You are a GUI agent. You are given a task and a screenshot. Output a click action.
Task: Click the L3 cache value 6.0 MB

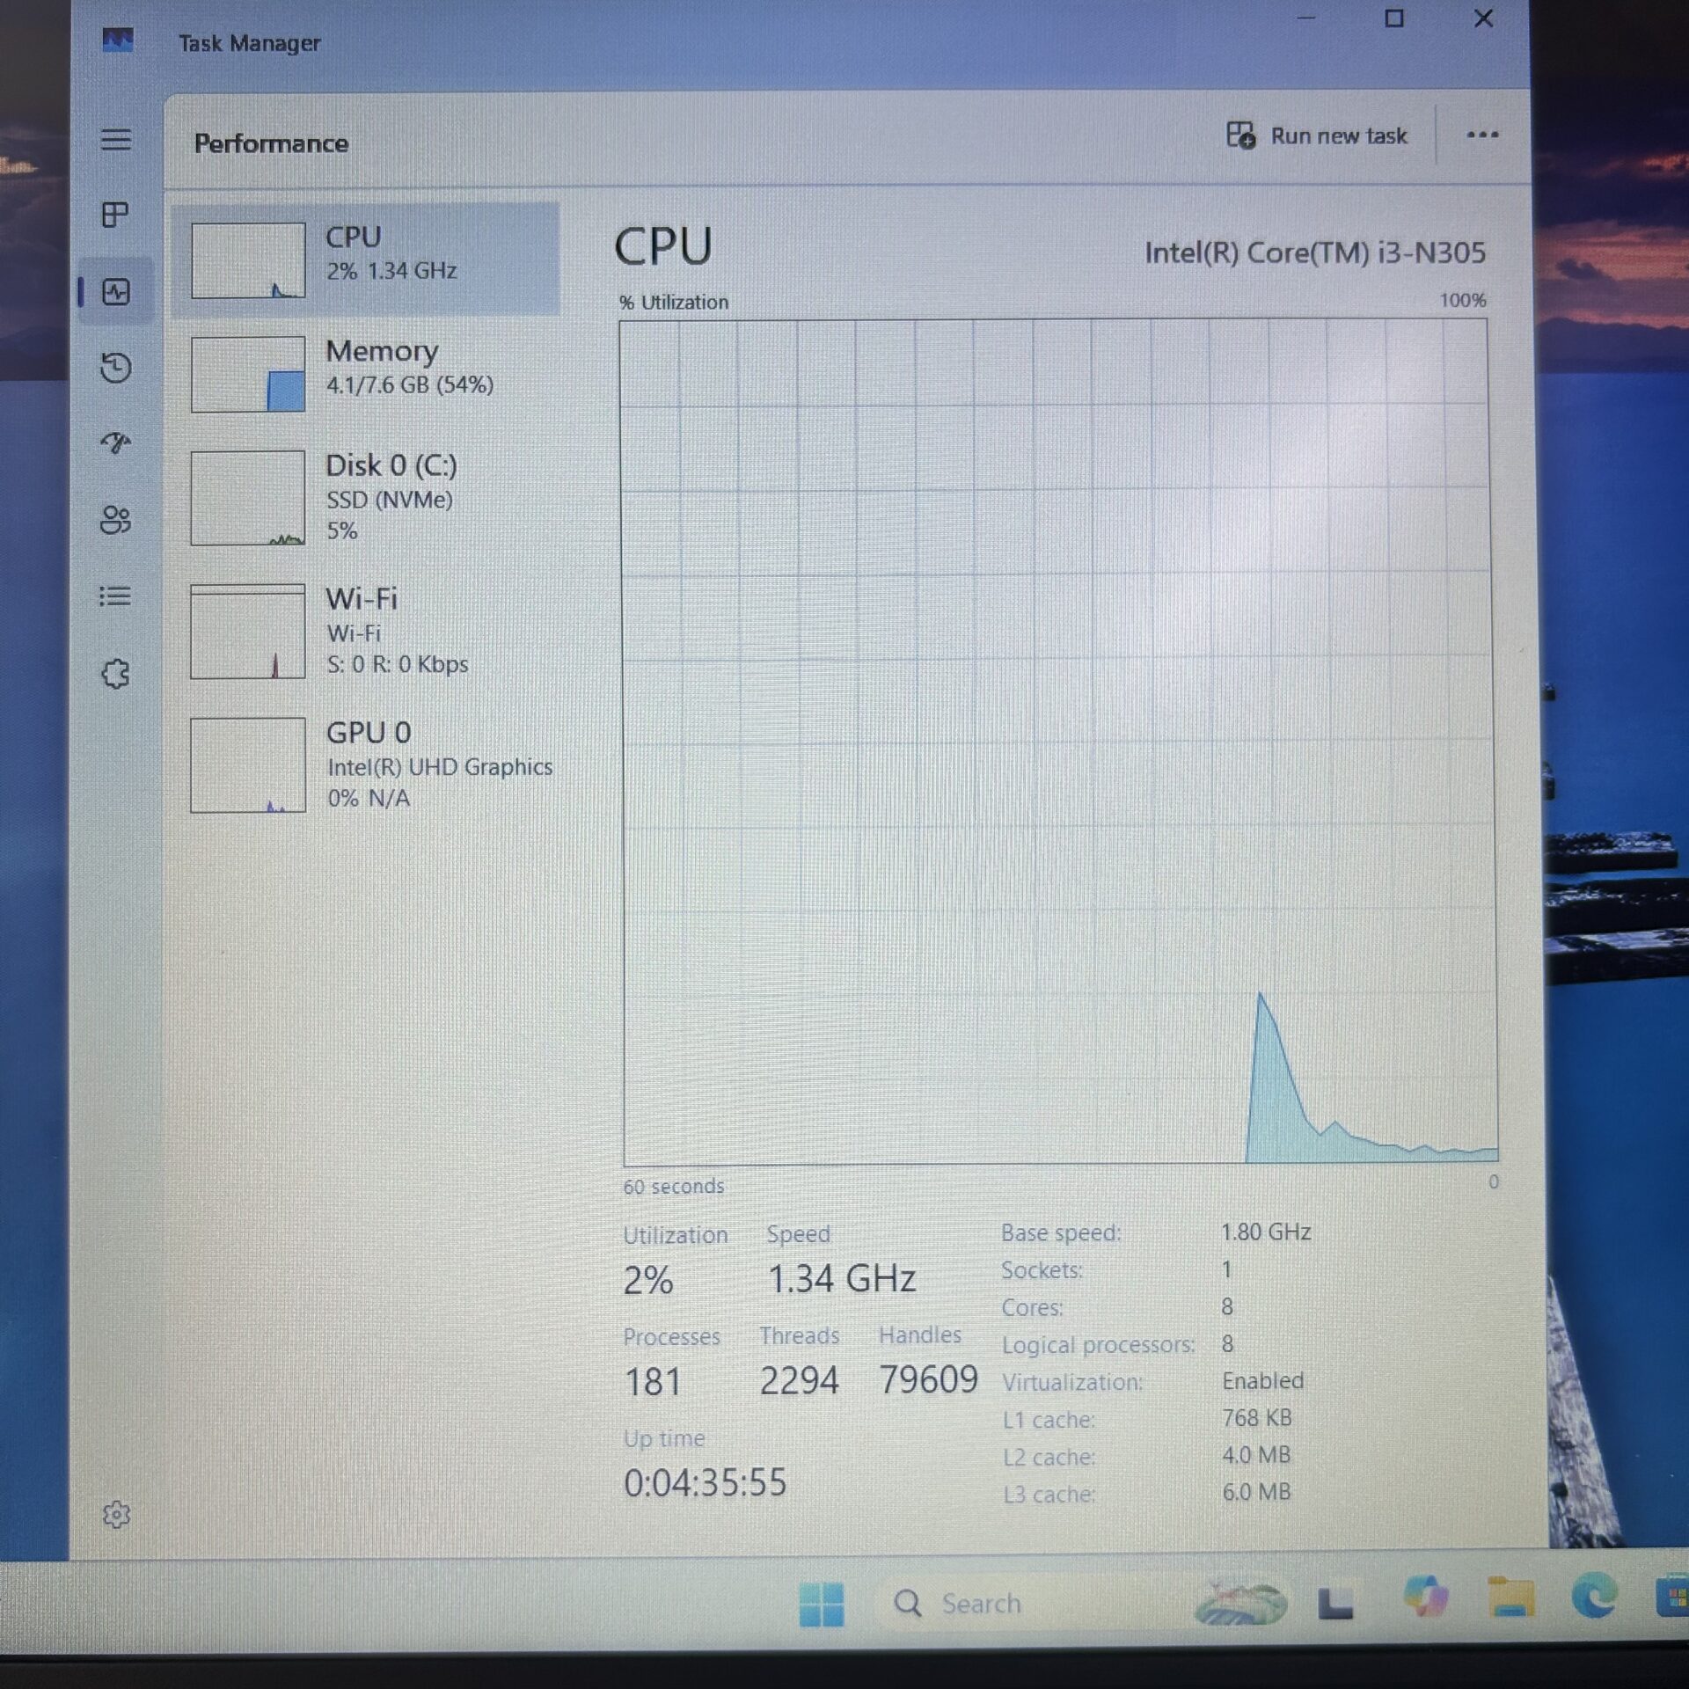(1255, 1492)
